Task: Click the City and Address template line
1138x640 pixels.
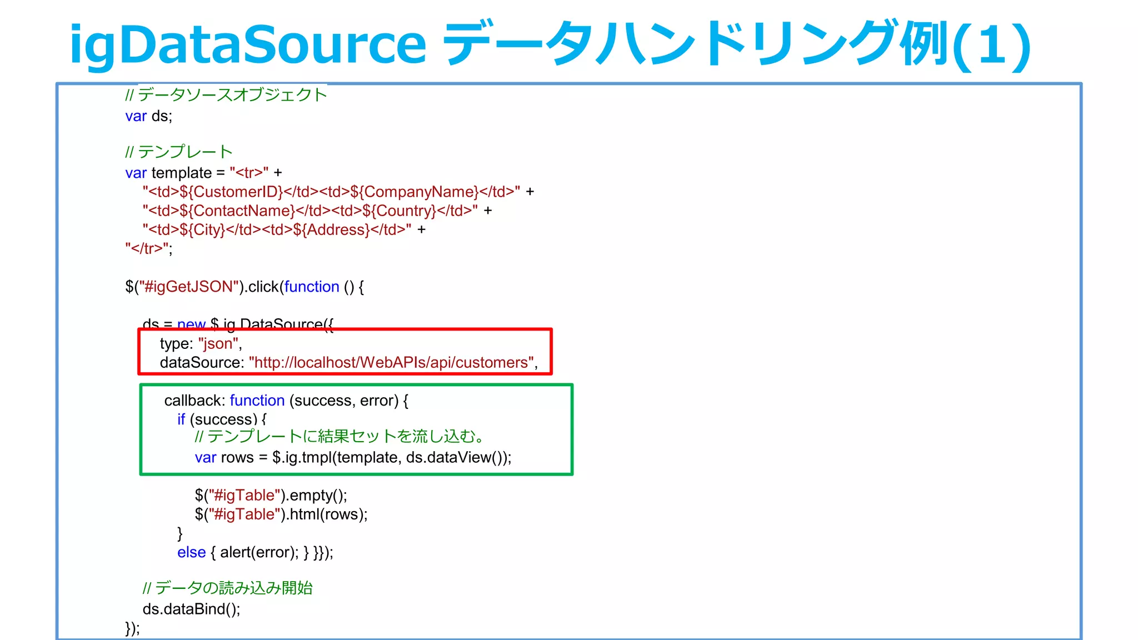Action: coord(284,229)
